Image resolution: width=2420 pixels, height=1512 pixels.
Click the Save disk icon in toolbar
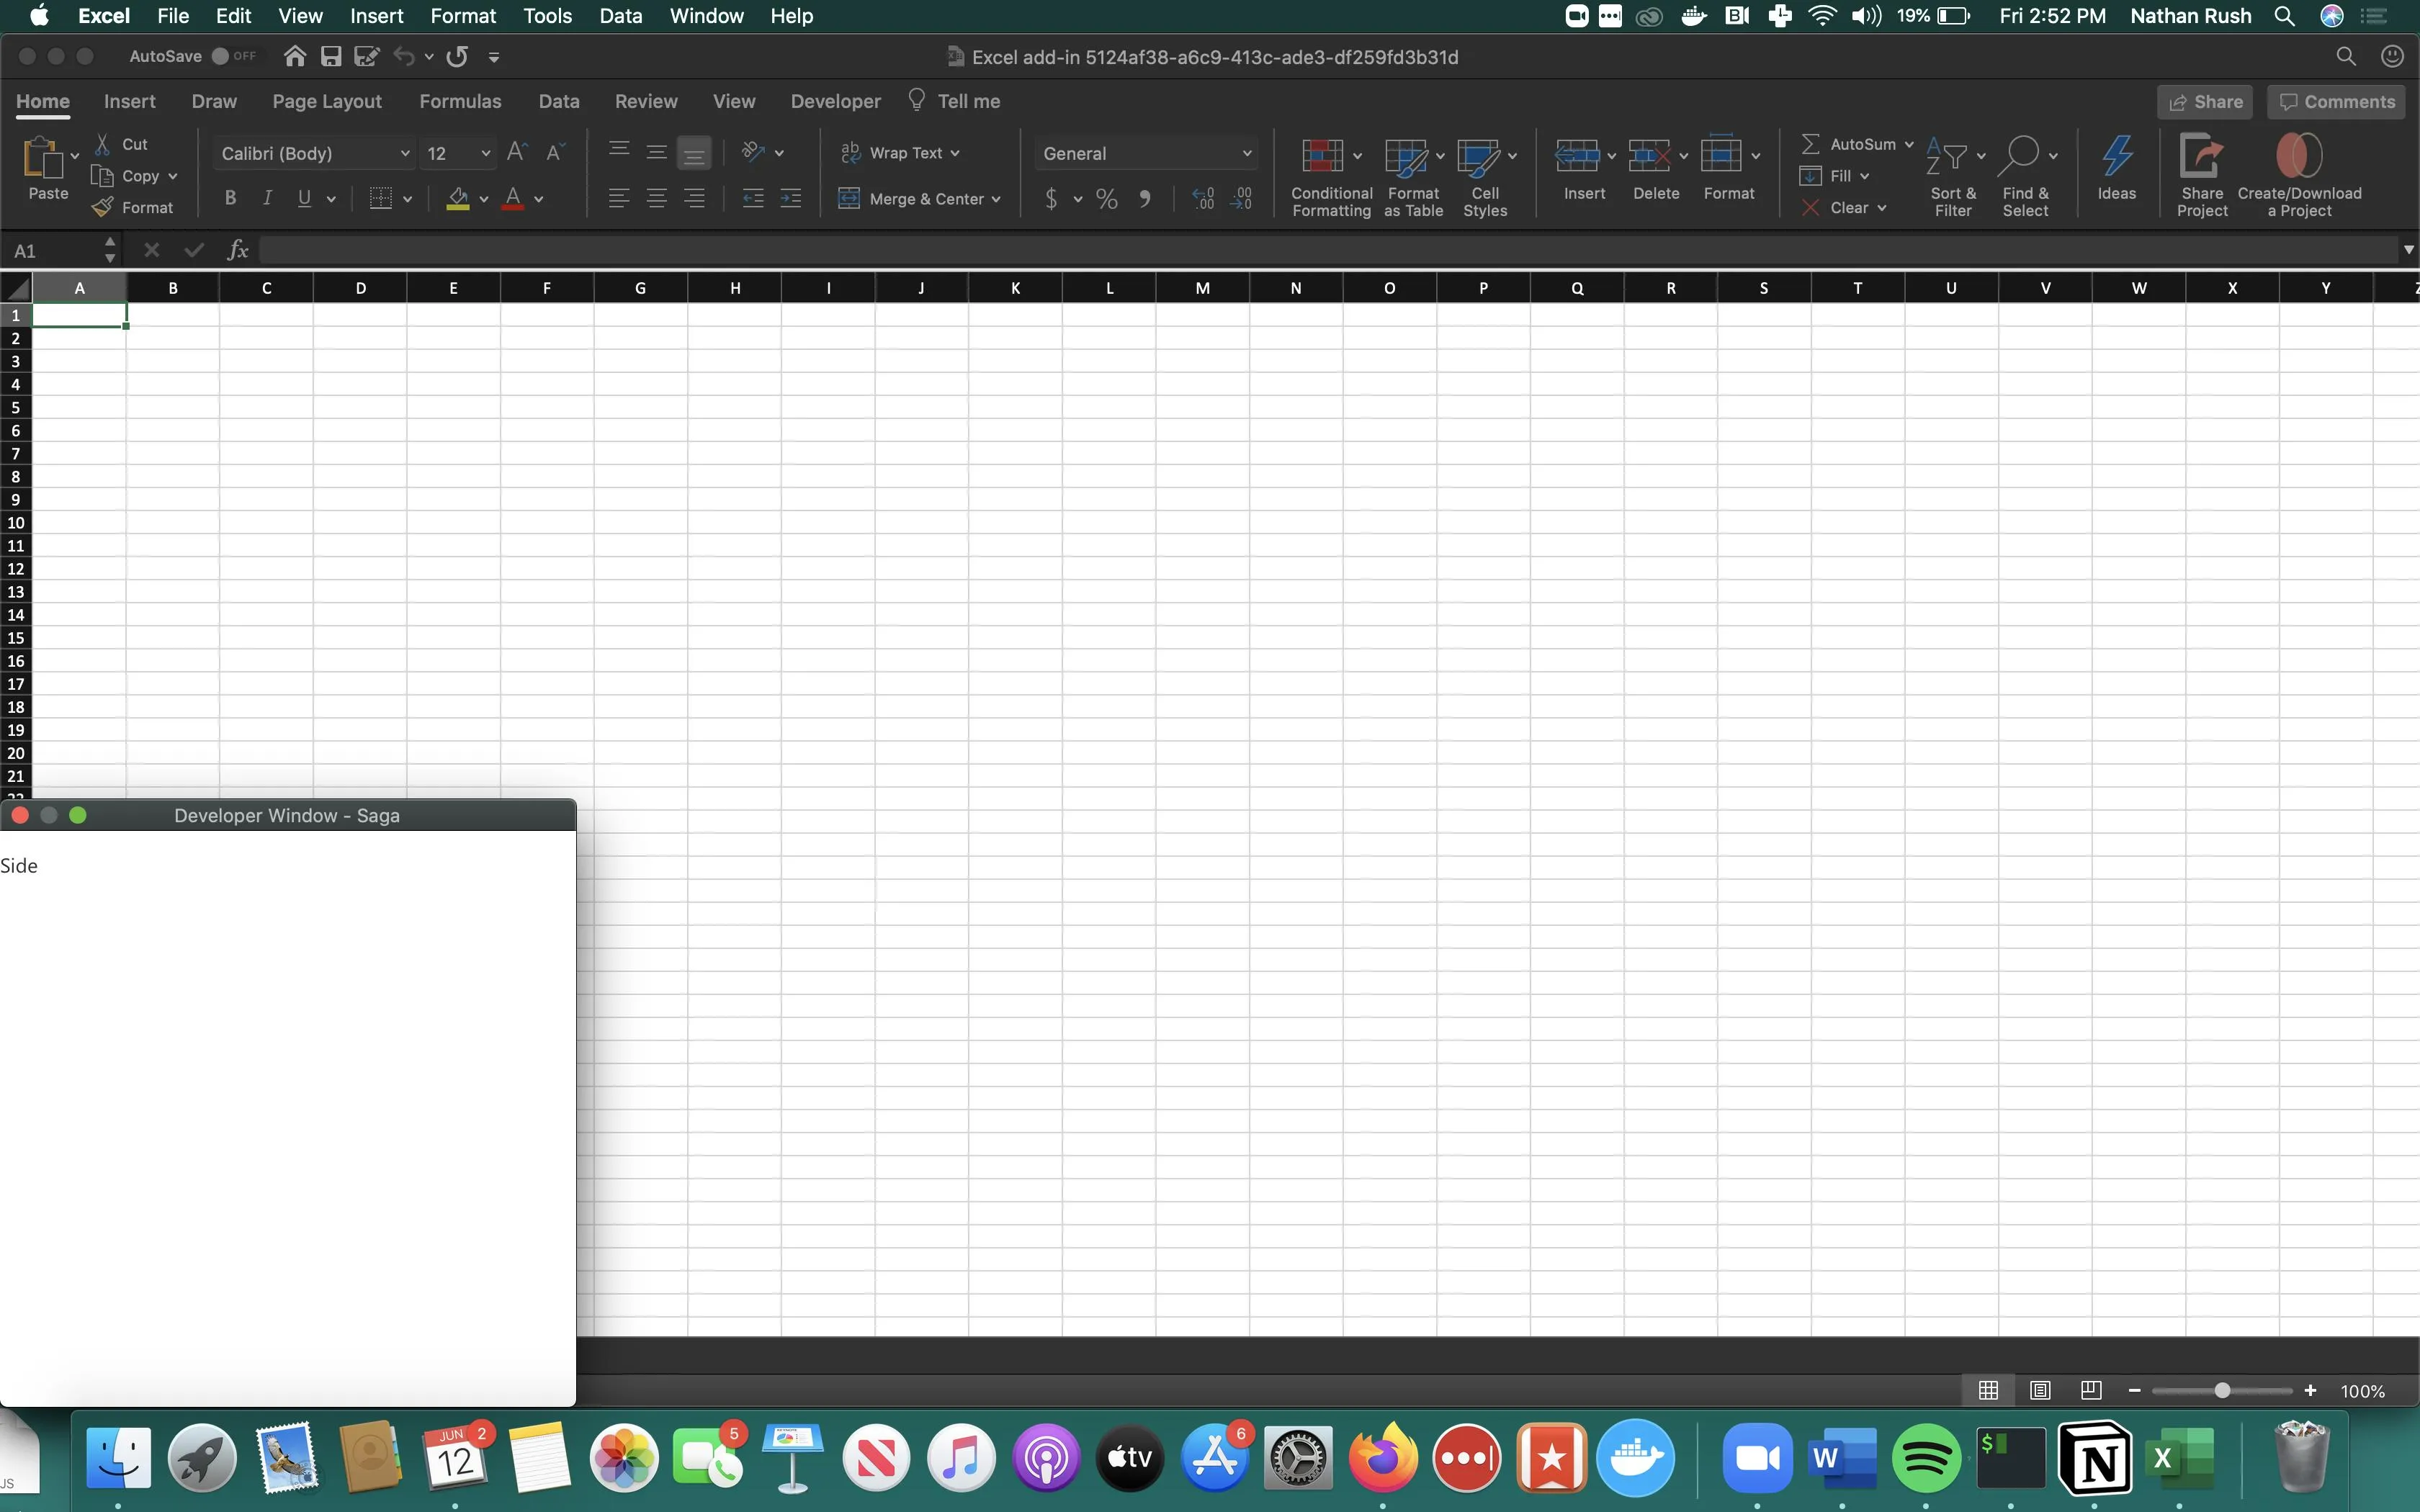(331, 57)
